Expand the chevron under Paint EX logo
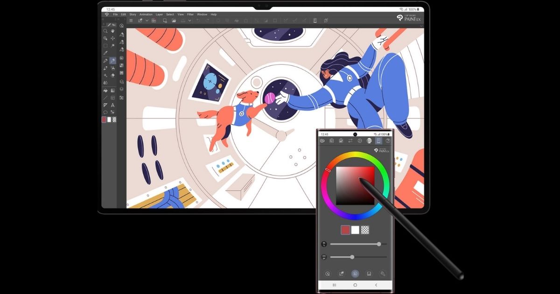 coord(421,26)
